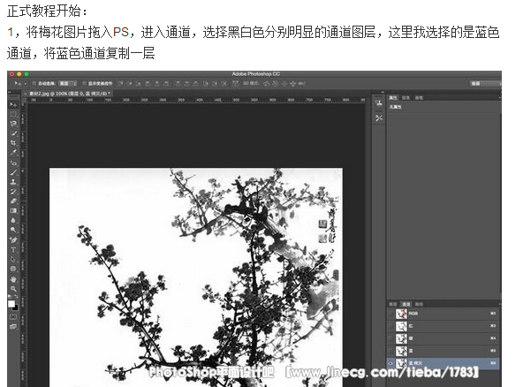The image size is (523, 387).
Task: Select the Dodge tool
Action: coord(13,231)
